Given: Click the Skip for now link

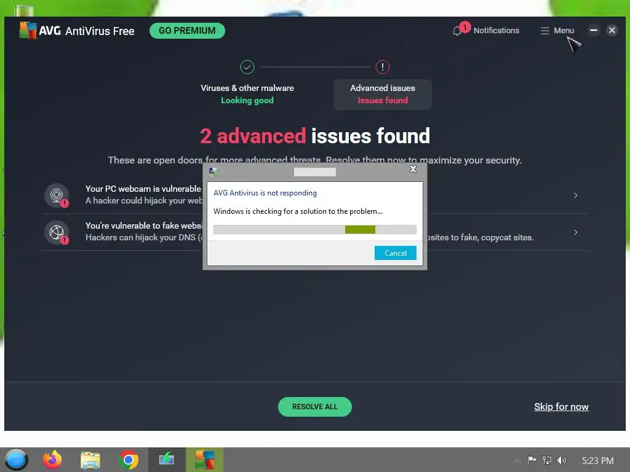Looking at the screenshot, I should point(561,407).
